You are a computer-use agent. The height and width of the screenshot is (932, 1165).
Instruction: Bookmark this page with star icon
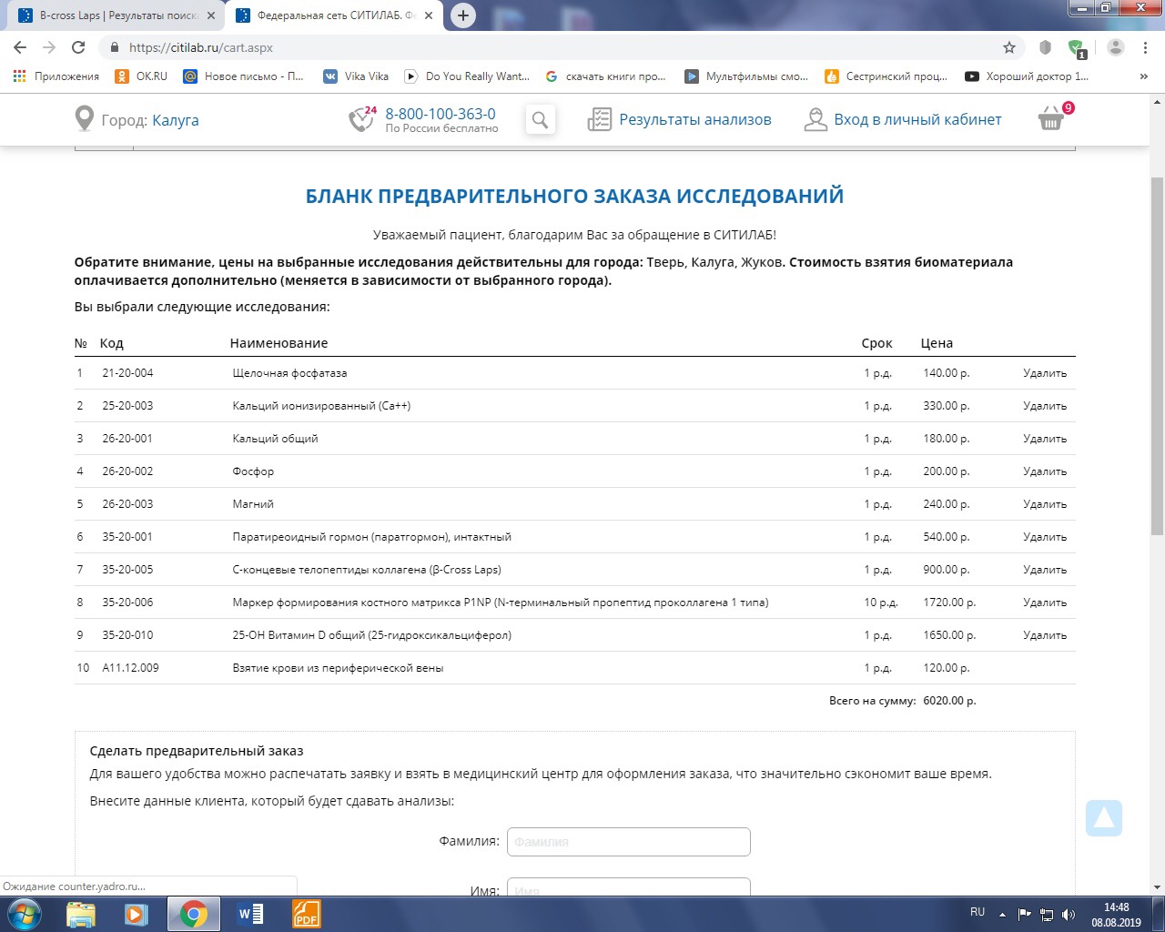[1008, 47]
